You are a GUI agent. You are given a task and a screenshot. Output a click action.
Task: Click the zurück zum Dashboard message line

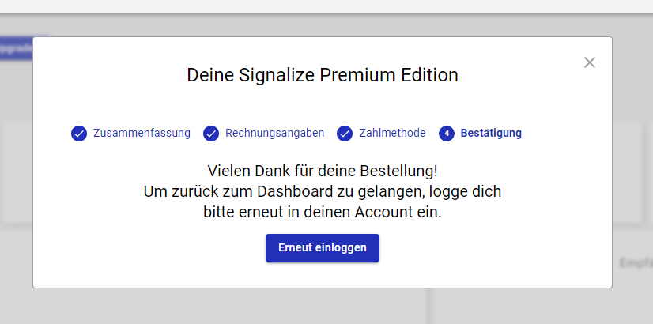click(323, 191)
